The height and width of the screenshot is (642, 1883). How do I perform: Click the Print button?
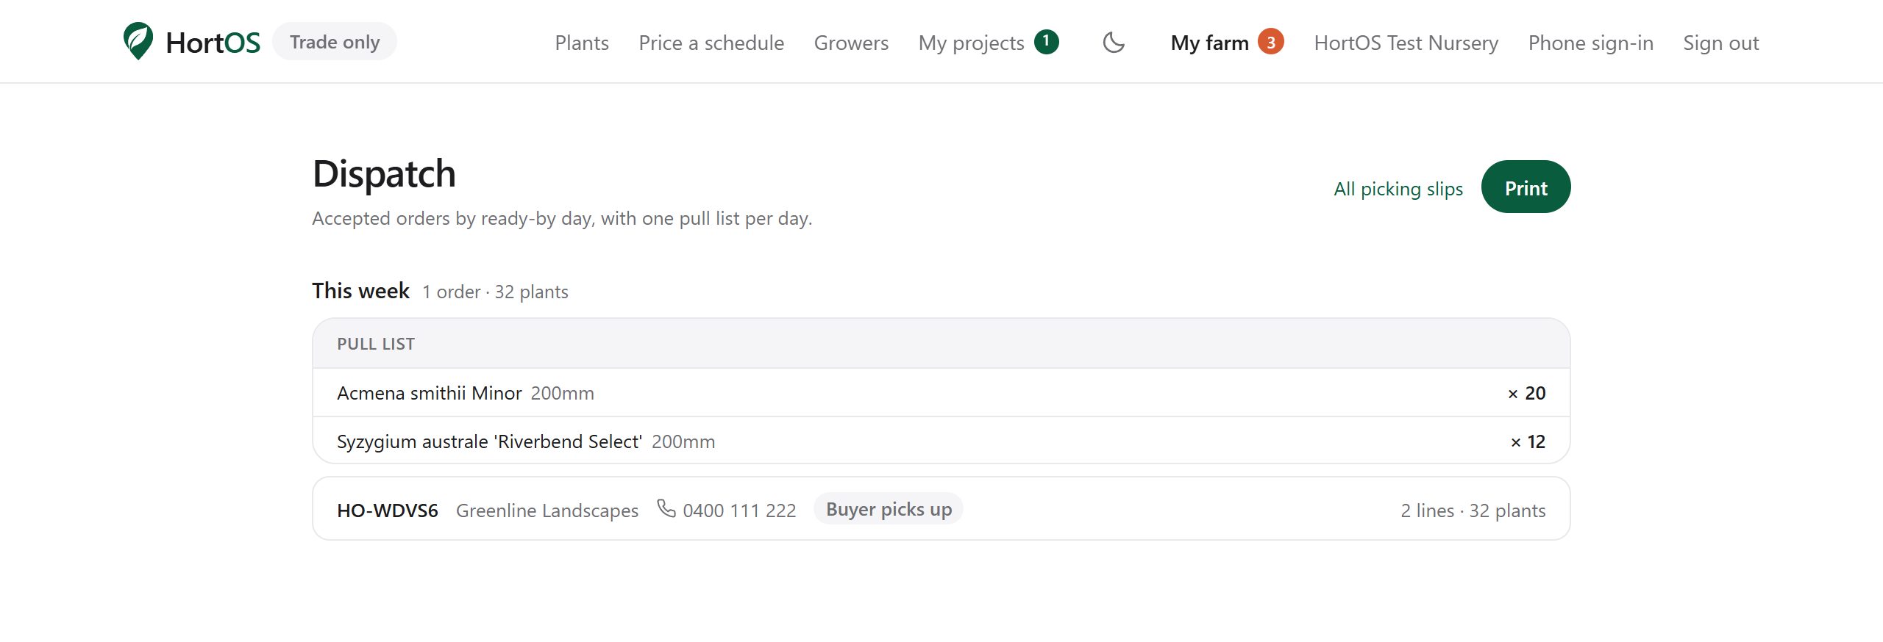click(1526, 187)
